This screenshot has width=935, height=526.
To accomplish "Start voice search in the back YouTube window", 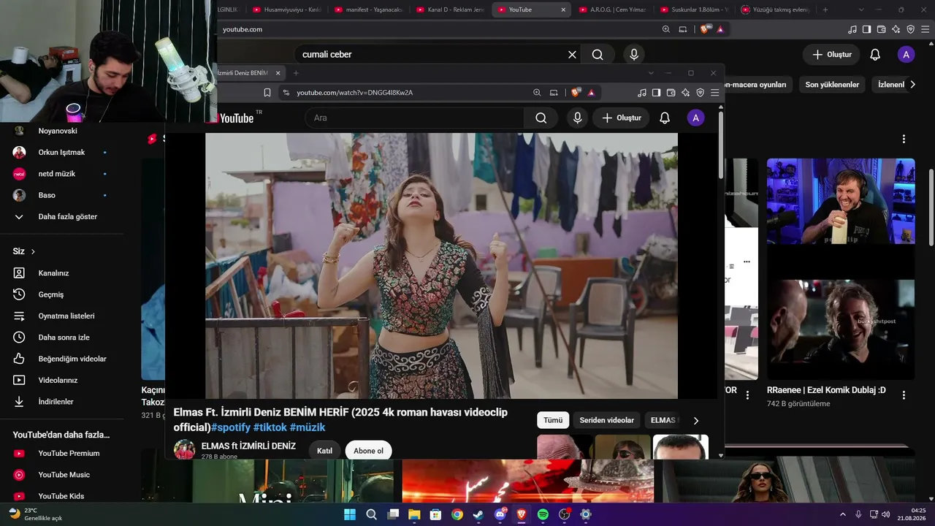I will tap(634, 55).
